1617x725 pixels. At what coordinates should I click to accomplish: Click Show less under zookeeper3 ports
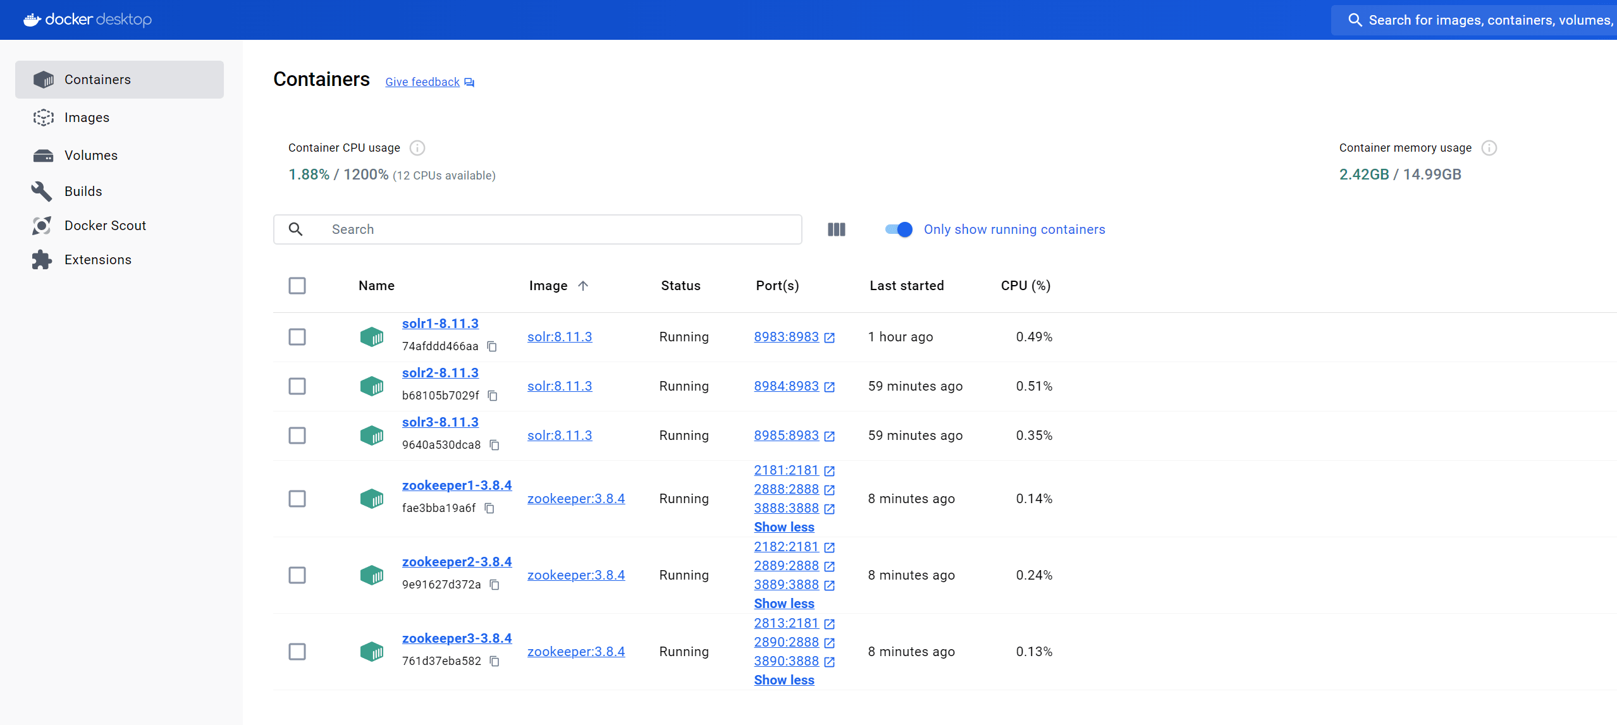(x=784, y=680)
